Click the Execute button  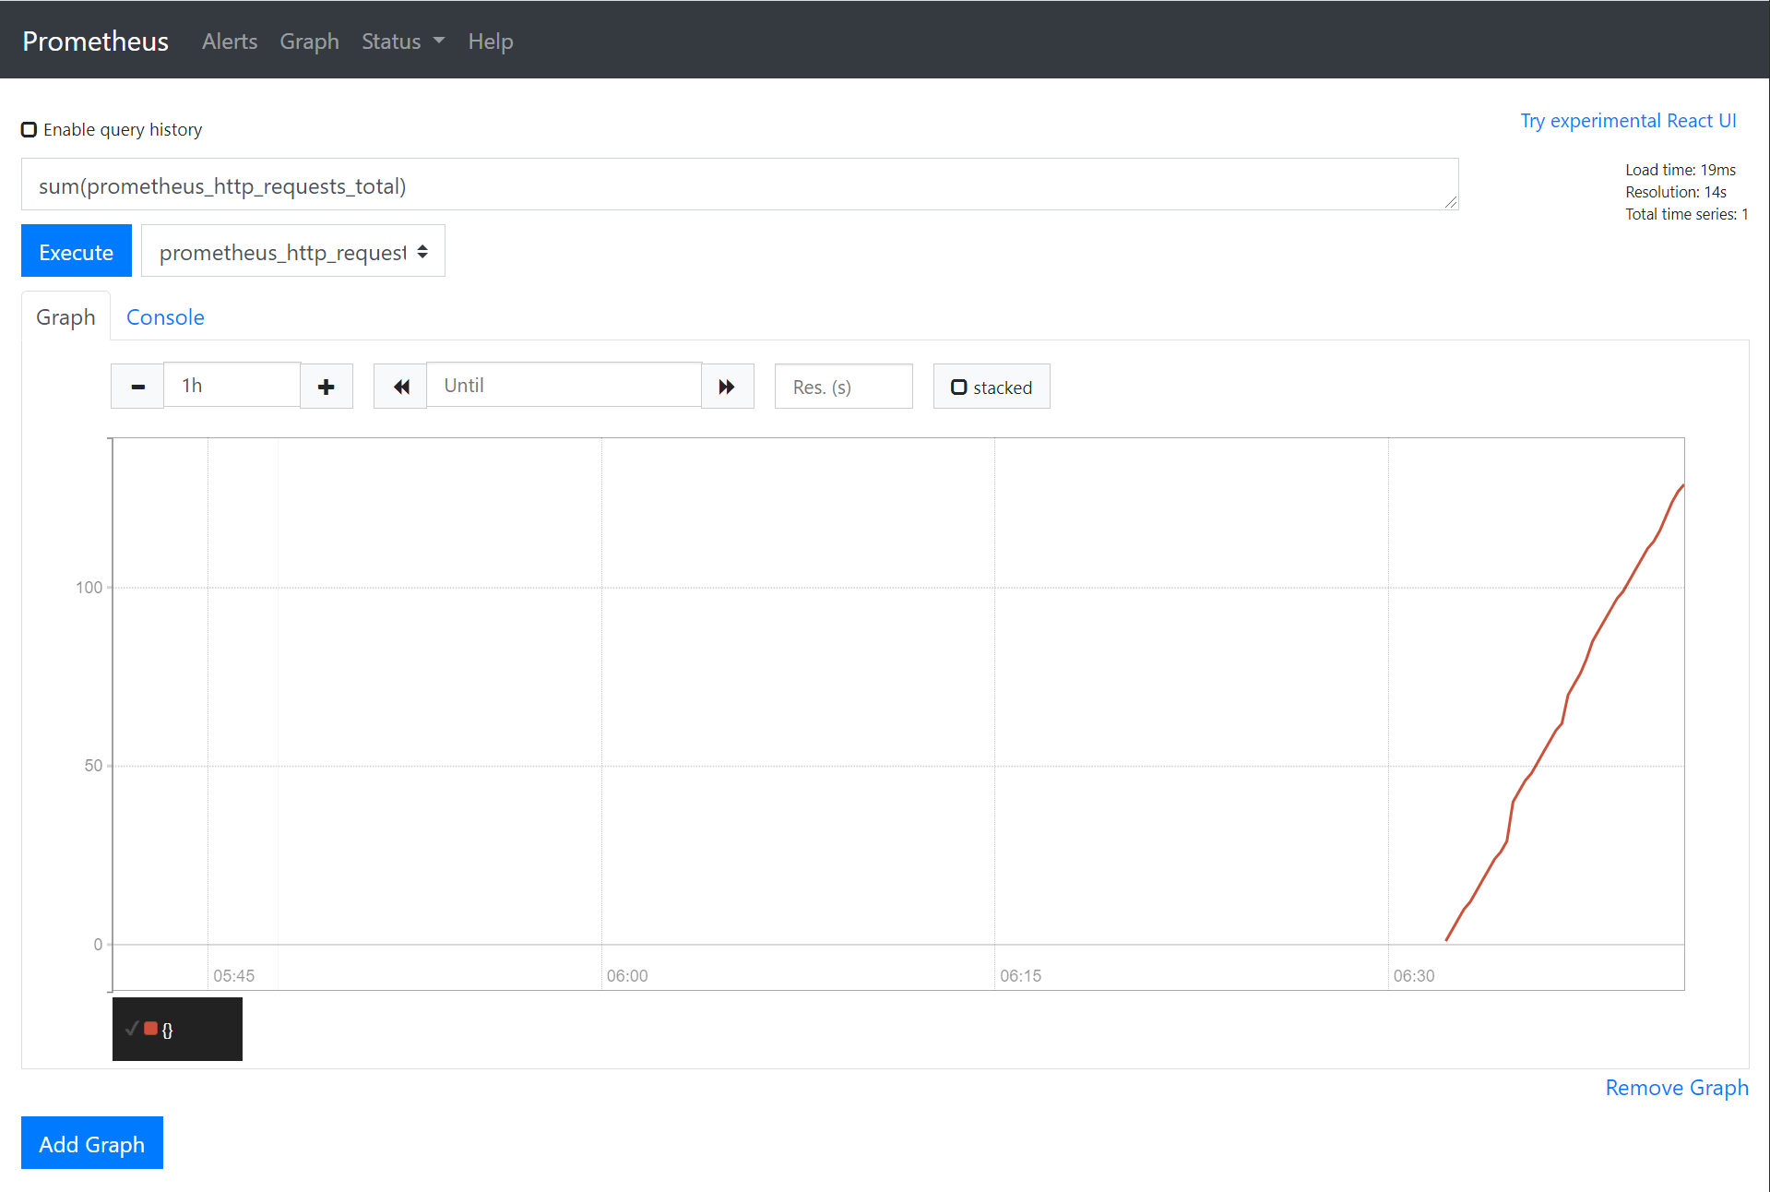pos(77,251)
